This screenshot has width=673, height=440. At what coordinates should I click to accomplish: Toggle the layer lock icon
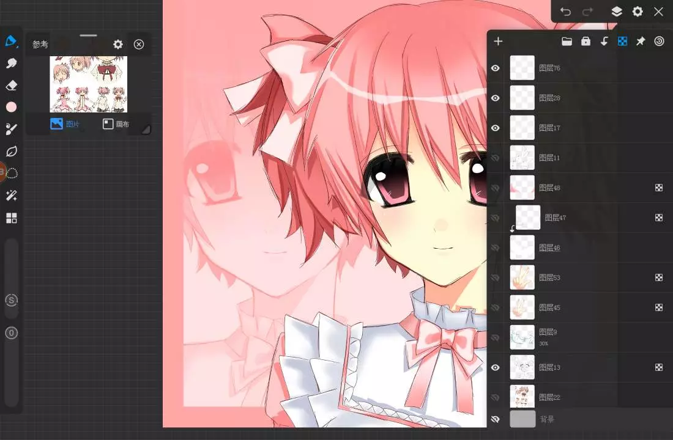coord(586,41)
